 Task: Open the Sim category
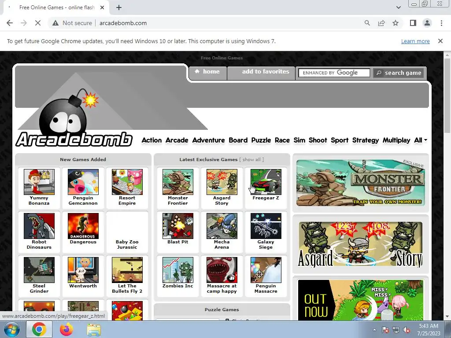(299, 140)
